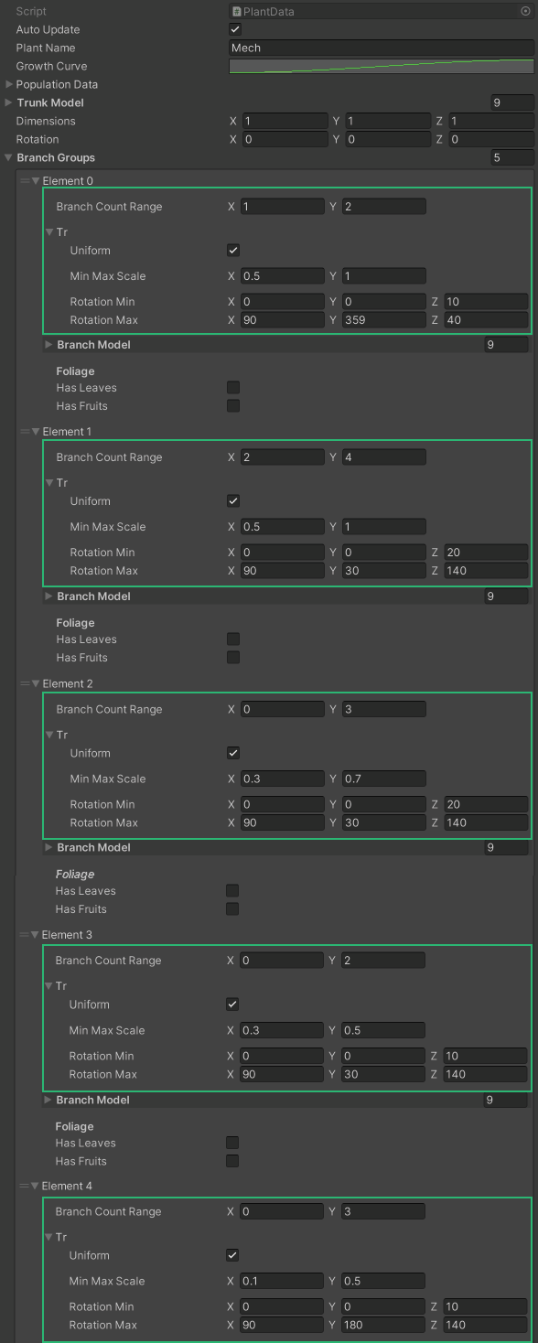Click the Element 4 reorder handle icon
Viewport: 538px width, 1343px height.
click(x=25, y=1186)
